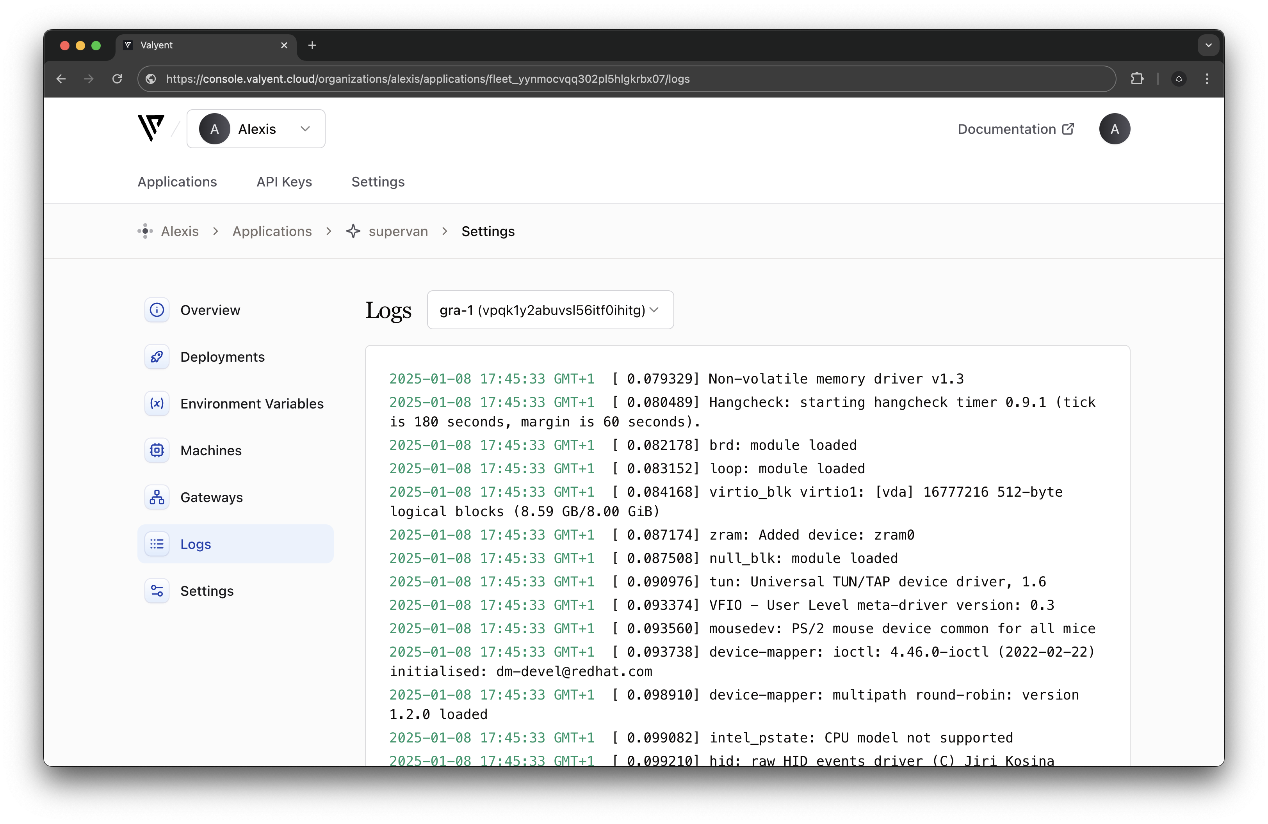Viewport: 1268px width, 824px height.
Task: Click the sidebar Settings sliders icon
Action: point(157,591)
